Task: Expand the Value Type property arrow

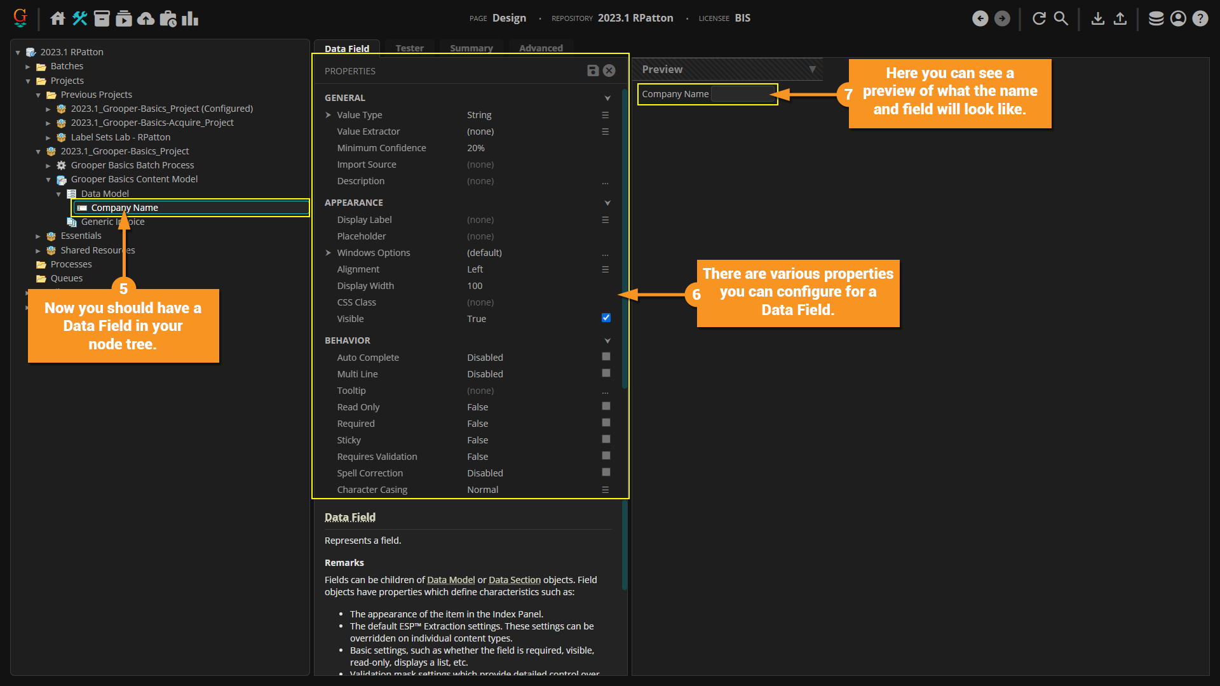Action: coord(329,115)
